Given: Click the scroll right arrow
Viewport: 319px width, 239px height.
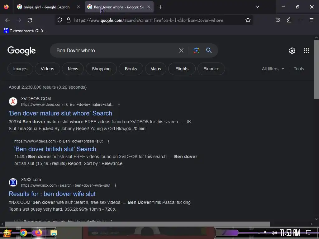Looking at the screenshot, I should pyautogui.click(x=312, y=224).
